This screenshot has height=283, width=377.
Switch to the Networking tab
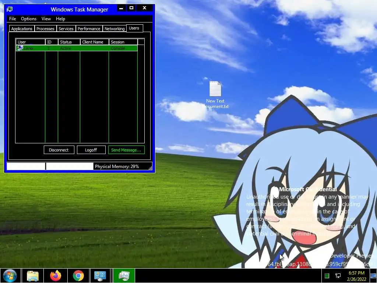pyautogui.click(x=114, y=29)
